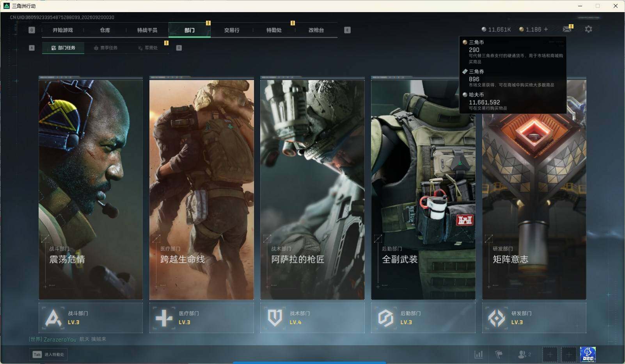625x364 pixels.
Task: Click the 11,661K 哈夫币 balance
Action: [496, 29]
